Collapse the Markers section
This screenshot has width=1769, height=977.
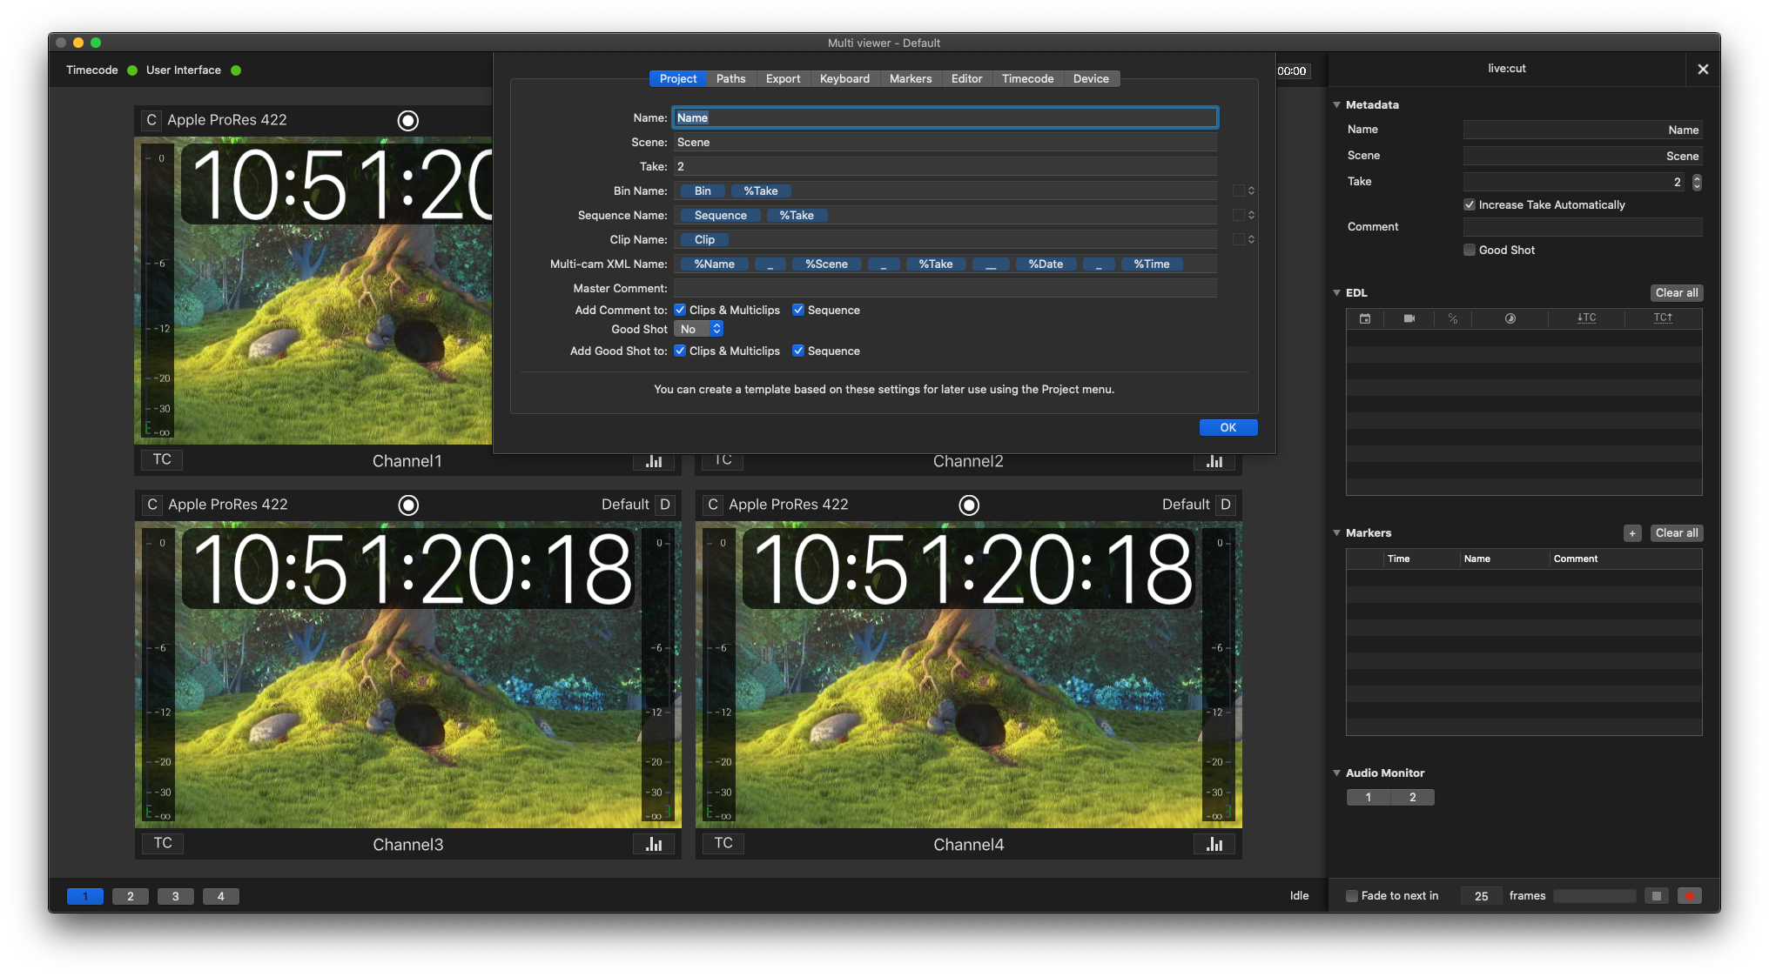pos(1336,532)
